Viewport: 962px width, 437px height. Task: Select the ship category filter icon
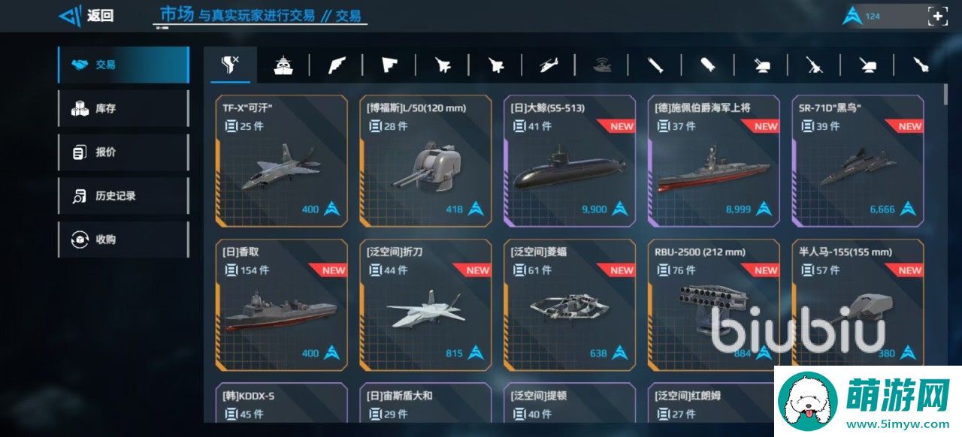[x=283, y=65]
